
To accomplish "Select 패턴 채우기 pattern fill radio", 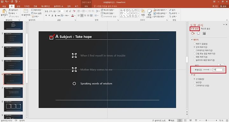I will pos(194,57).
